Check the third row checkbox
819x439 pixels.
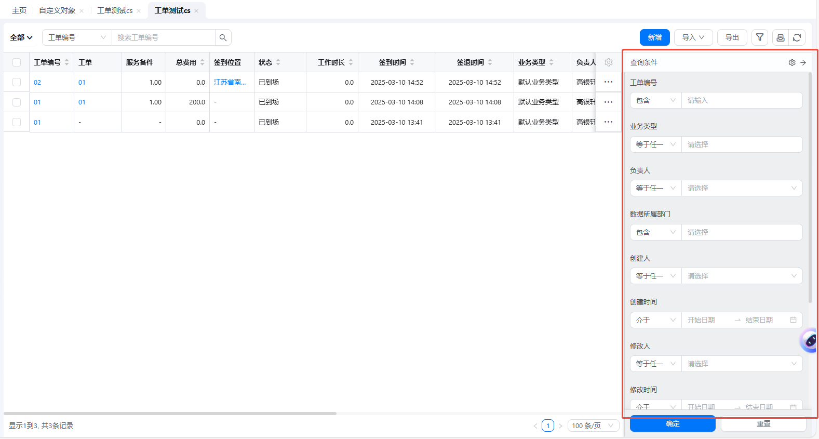click(x=17, y=122)
